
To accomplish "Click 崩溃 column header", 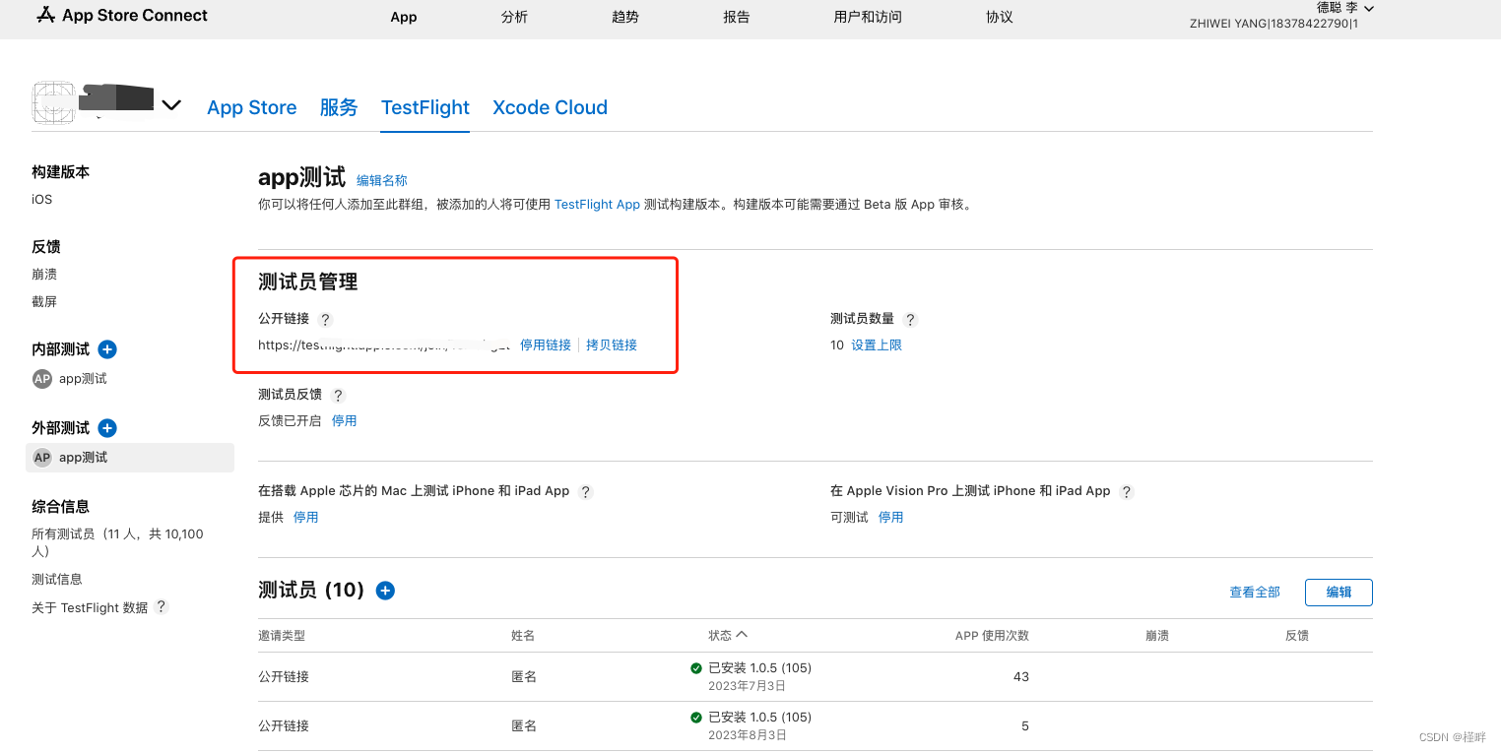I will [x=1157, y=636].
